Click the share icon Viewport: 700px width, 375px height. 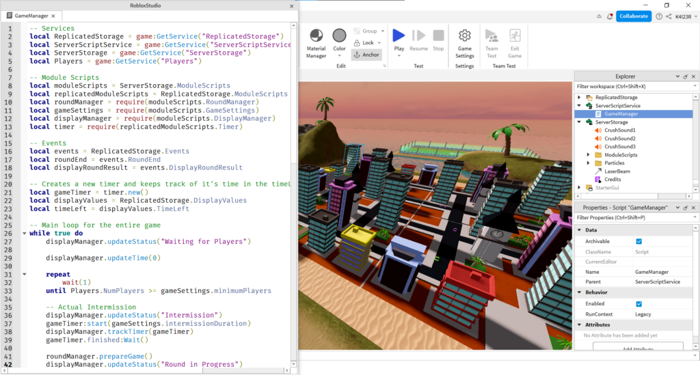coord(669,16)
